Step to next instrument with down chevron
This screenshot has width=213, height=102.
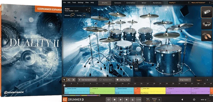tap(89, 11)
